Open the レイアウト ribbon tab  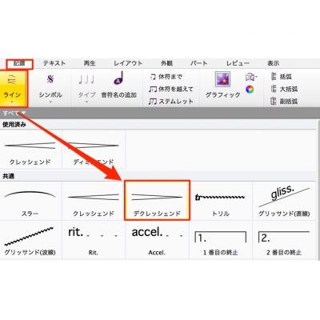pyautogui.click(x=128, y=63)
